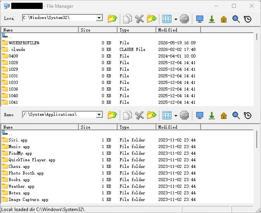Sort Remote list by Size column
The height and width of the screenshot is (213, 261).
tap(98, 127)
